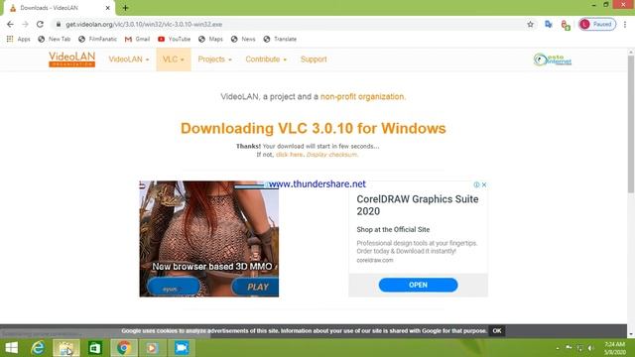
Task: Close the CorelDRAW ad with X
Action: tap(484, 184)
